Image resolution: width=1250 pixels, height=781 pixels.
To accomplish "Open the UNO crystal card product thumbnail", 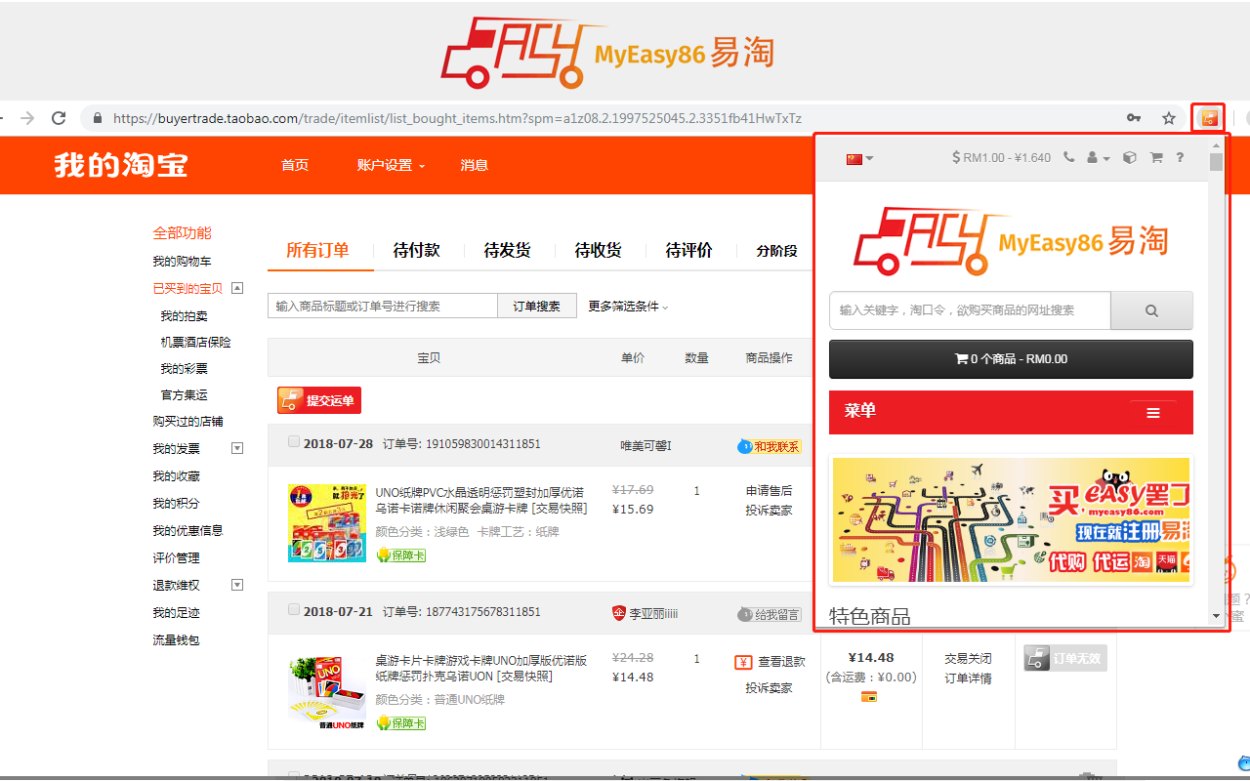I will pyautogui.click(x=327, y=523).
